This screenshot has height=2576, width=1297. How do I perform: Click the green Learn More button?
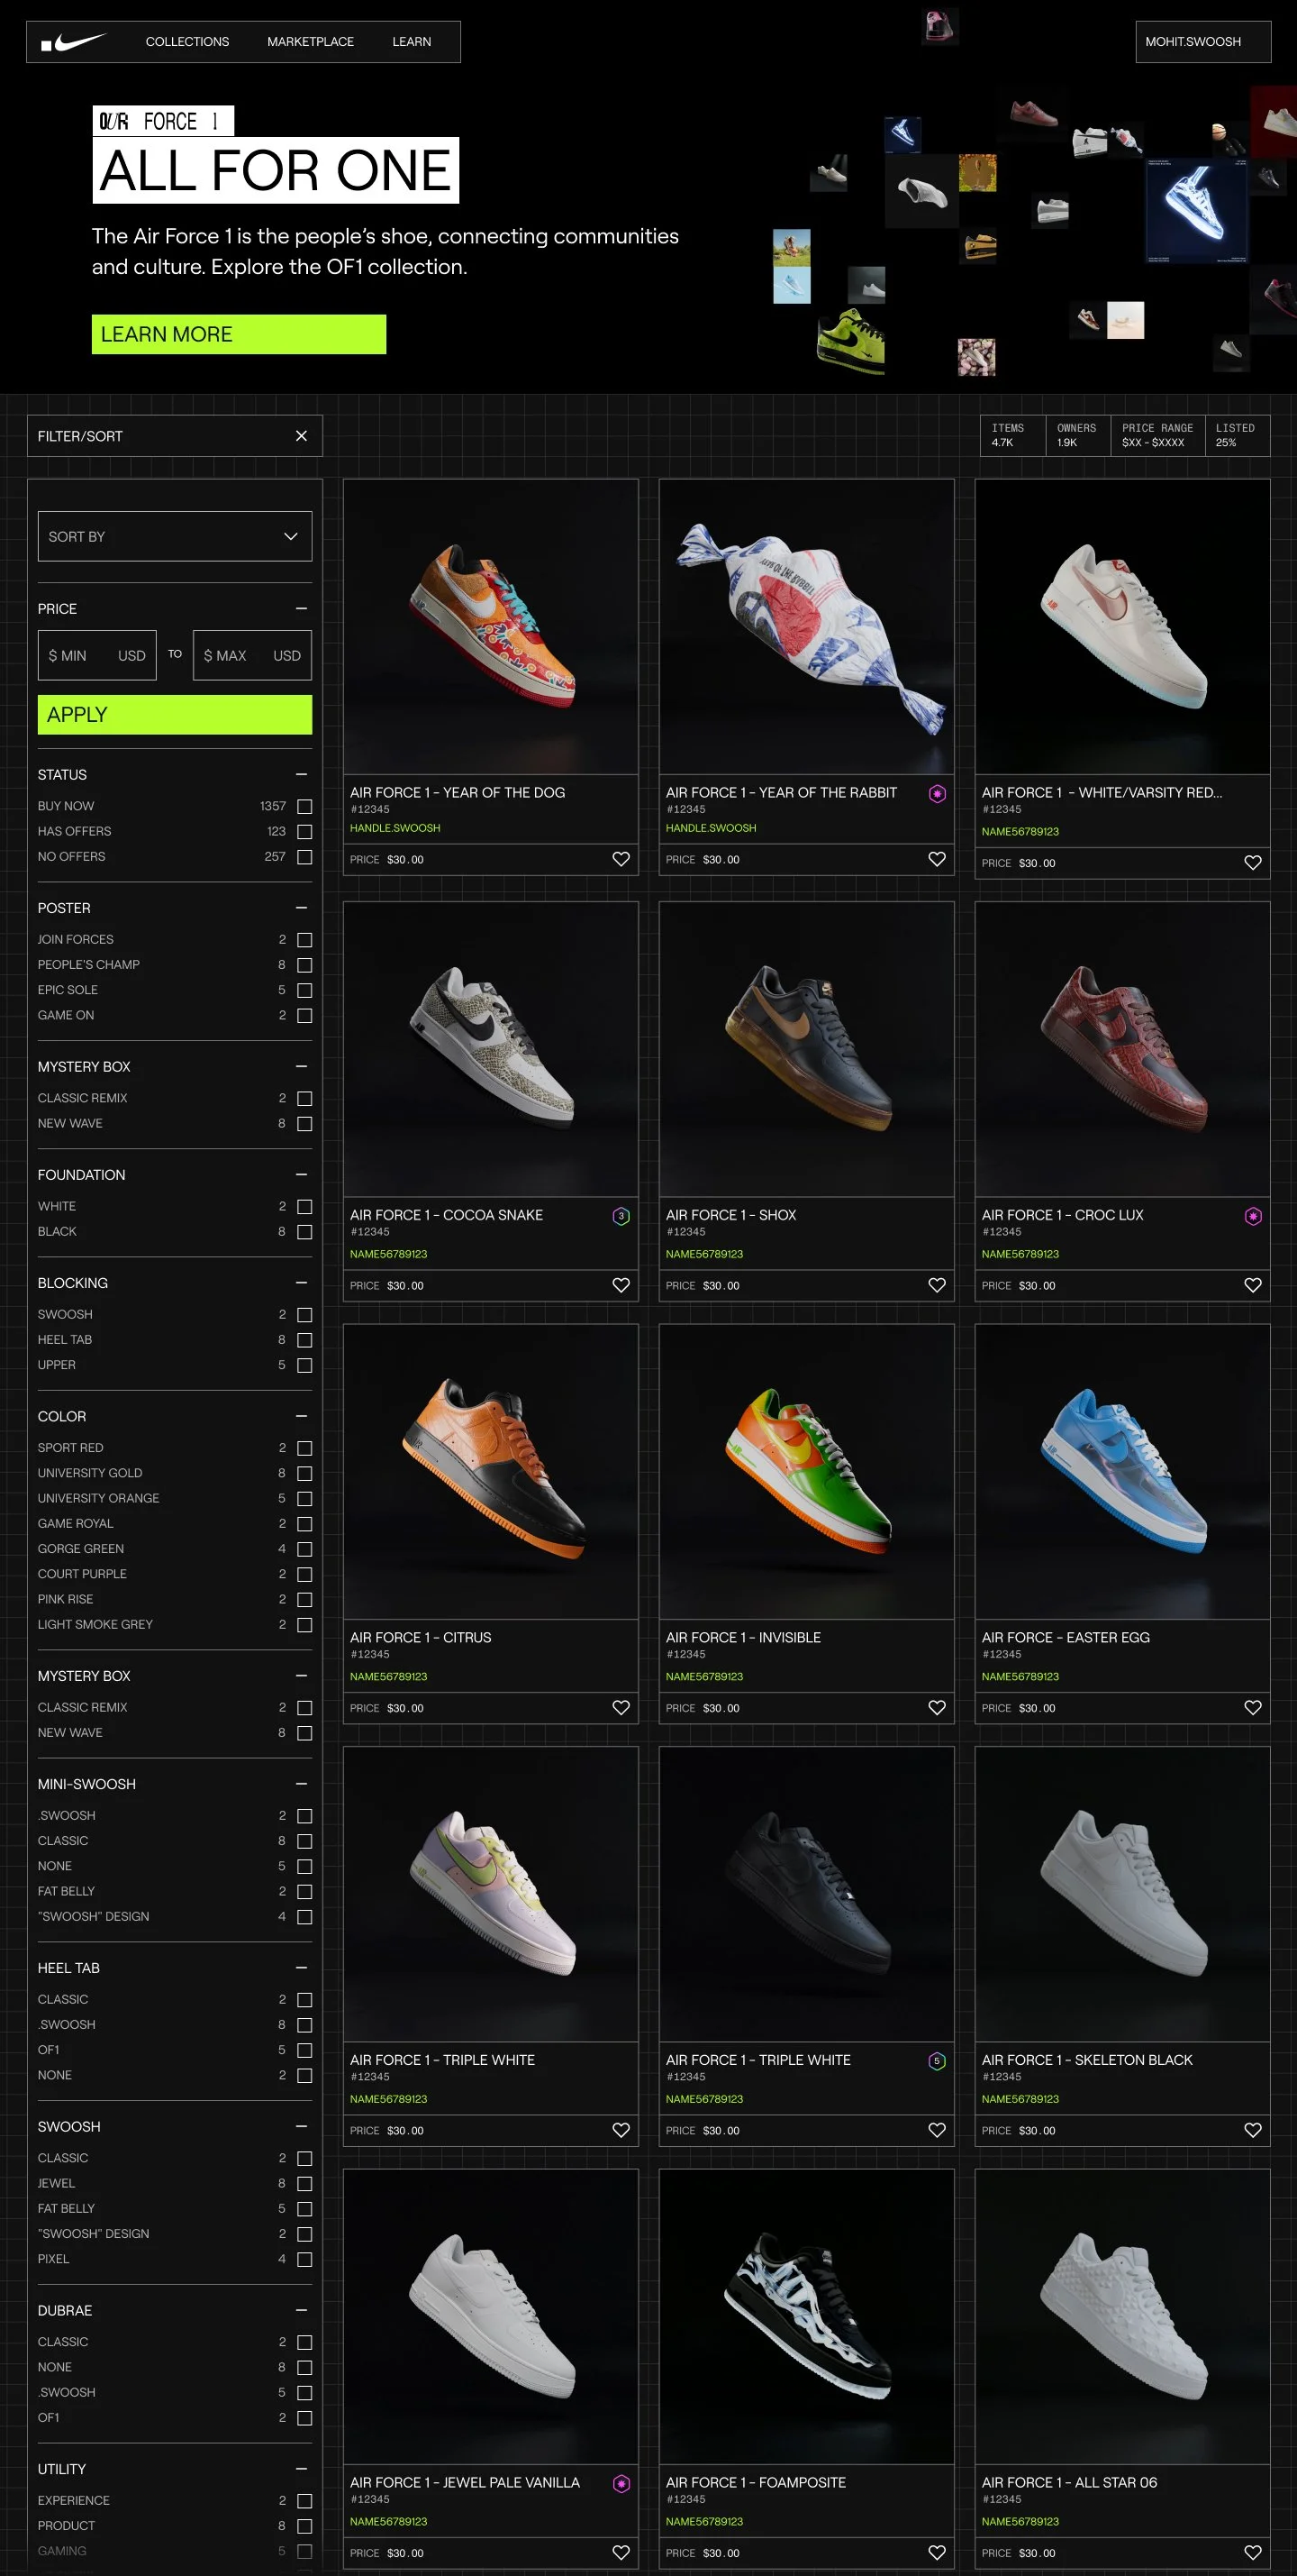239,334
